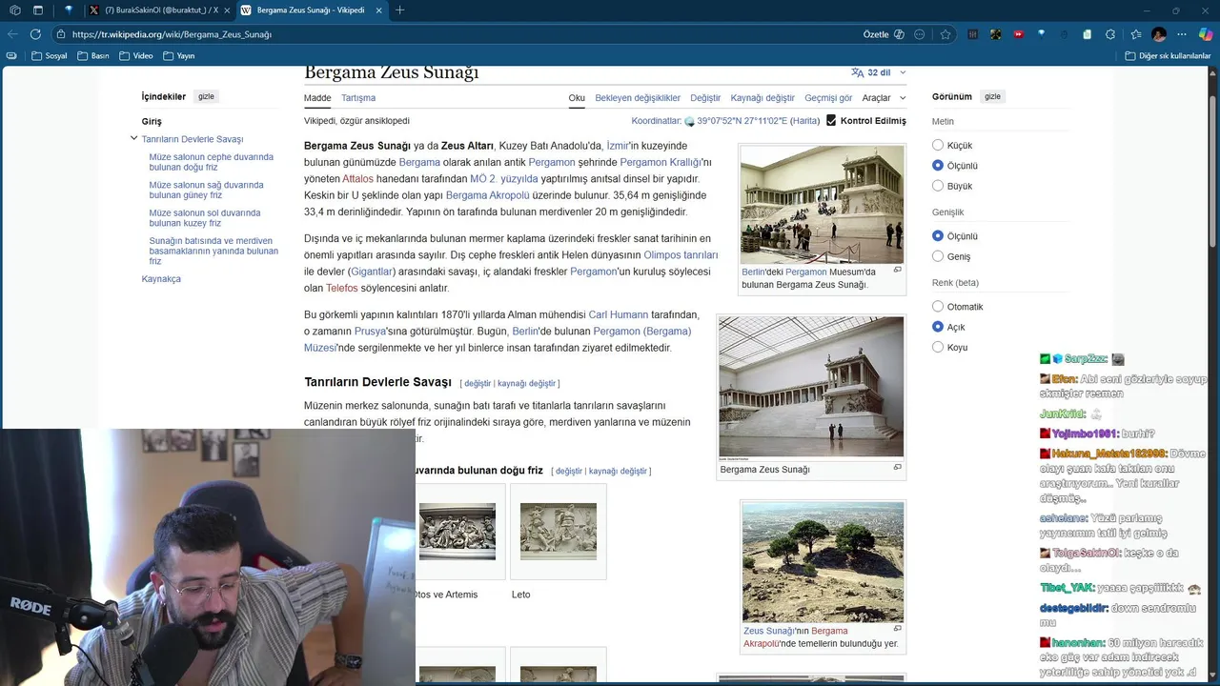Enlarge the Bergama Akropolü image caption icon
The width and height of the screenshot is (1220, 686).
point(897,629)
